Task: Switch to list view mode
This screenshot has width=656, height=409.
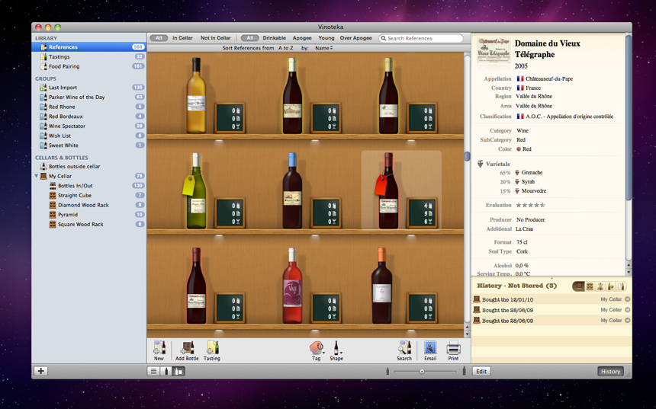Action: coord(154,371)
